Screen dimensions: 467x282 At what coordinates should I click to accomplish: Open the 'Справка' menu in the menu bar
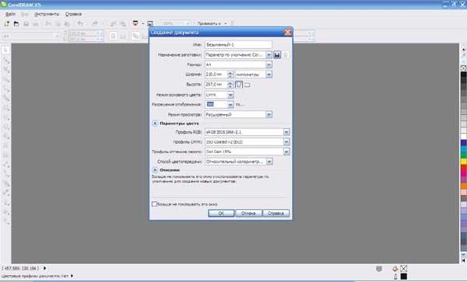(x=73, y=14)
